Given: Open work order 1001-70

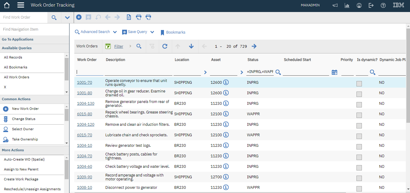Looking at the screenshot, I should pos(85,82).
